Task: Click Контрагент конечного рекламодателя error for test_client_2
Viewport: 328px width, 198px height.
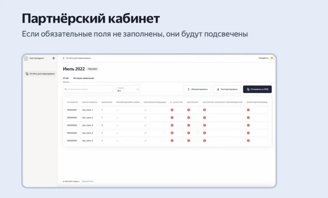Action: (x=204, y=118)
